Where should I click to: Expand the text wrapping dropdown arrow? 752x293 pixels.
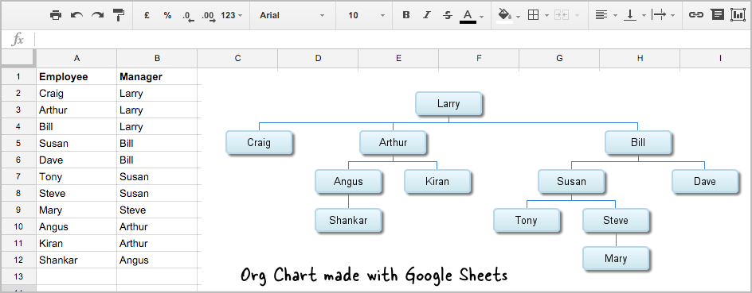(672, 16)
